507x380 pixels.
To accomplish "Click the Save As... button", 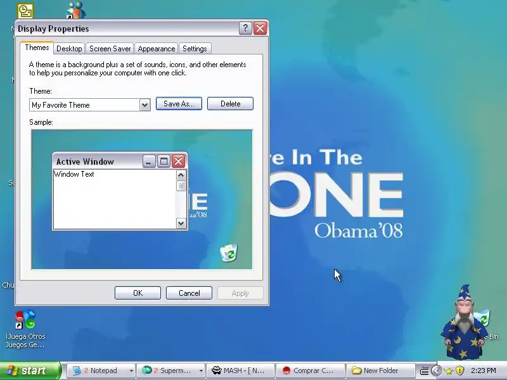I will (x=179, y=104).
